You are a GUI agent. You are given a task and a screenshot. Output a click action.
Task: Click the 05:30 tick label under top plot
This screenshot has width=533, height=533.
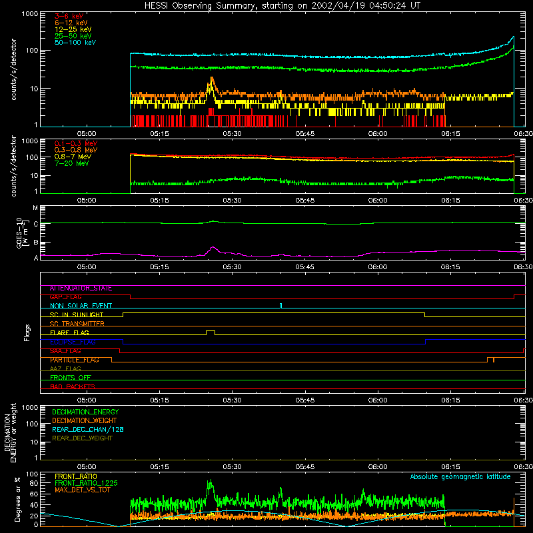click(232, 134)
